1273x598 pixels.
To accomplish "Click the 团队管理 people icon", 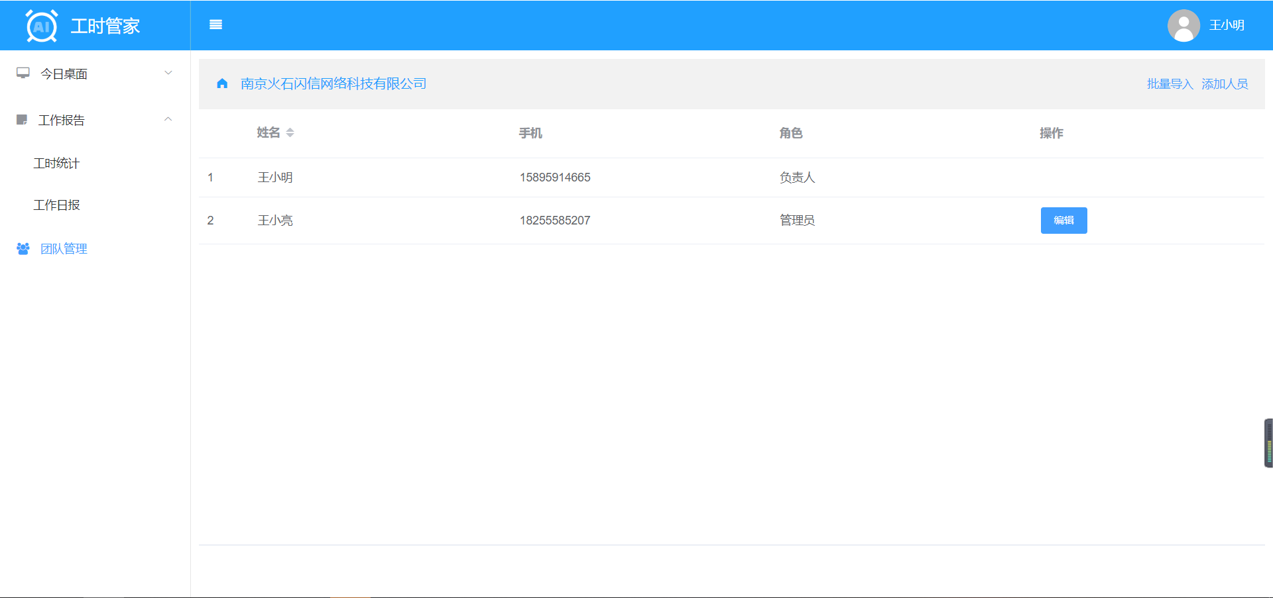I will pos(23,249).
